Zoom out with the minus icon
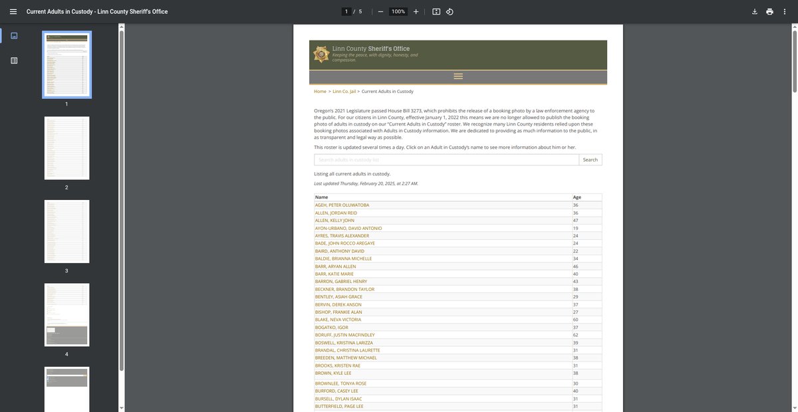 (x=380, y=11)
